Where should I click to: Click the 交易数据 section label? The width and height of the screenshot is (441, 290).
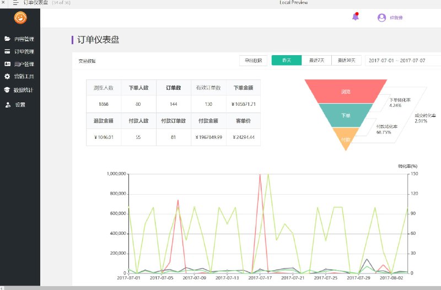pos(87,61)
